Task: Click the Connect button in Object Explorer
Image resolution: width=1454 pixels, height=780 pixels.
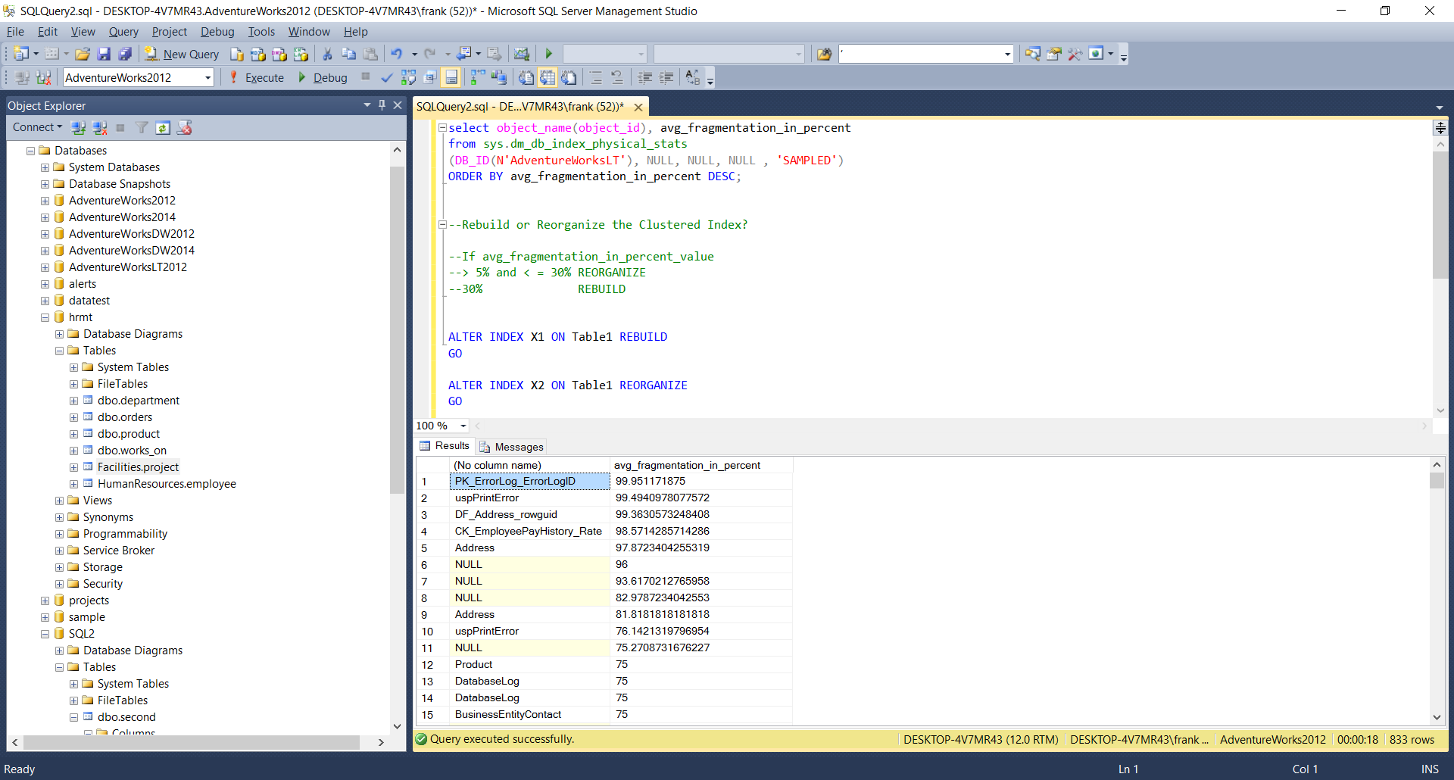Action: coord(35,127)
